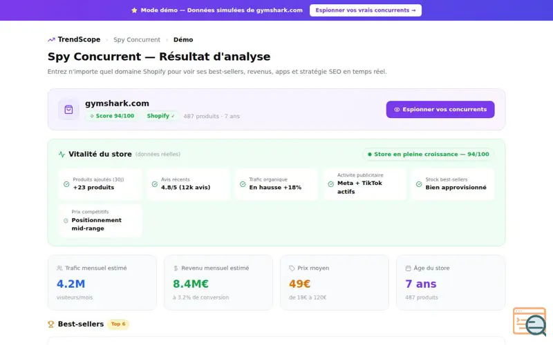Click the 'Top 6' badge

(x=118, y=324)
